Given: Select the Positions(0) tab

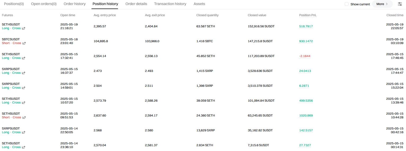Looking at the screenshot, I should point(14,4).
